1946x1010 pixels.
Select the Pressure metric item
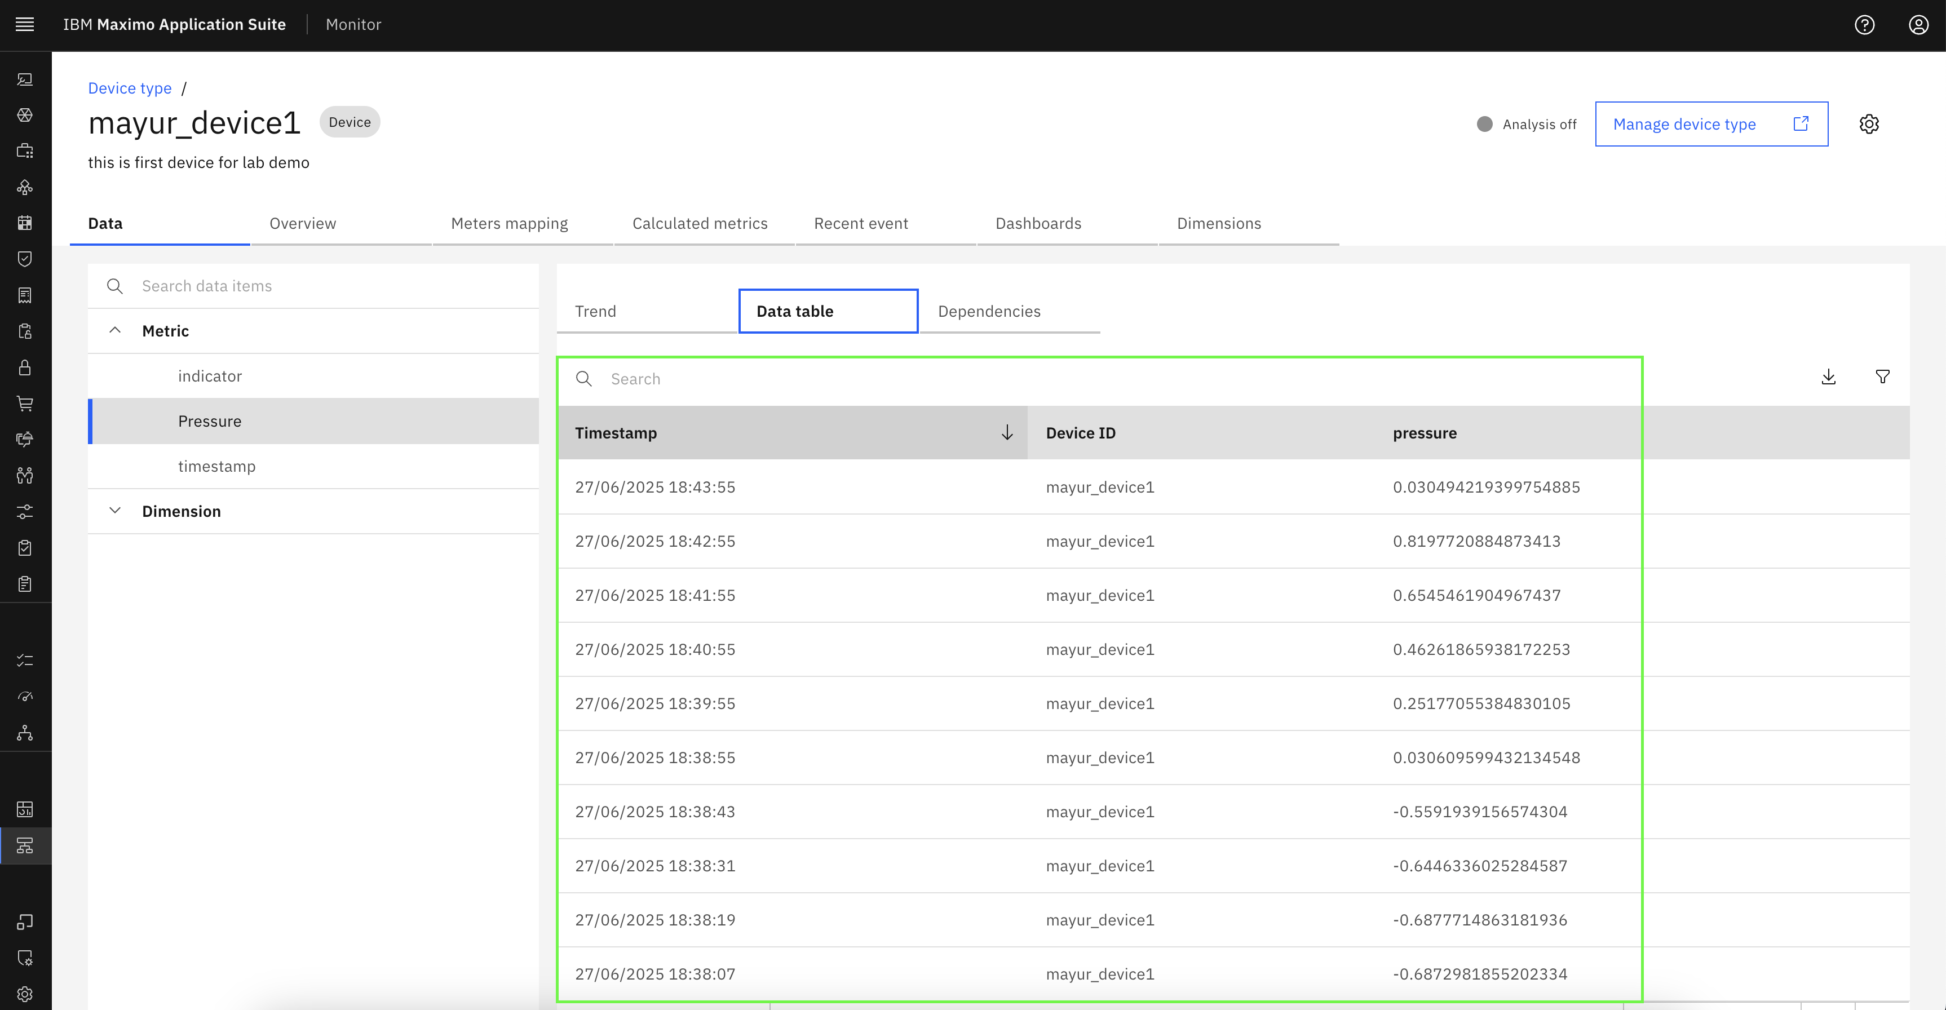(x=313, y=422)
